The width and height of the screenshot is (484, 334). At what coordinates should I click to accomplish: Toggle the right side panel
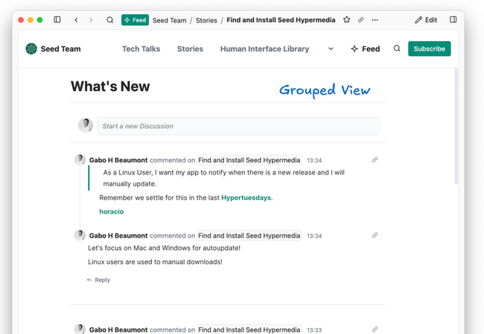click(453, 20)
